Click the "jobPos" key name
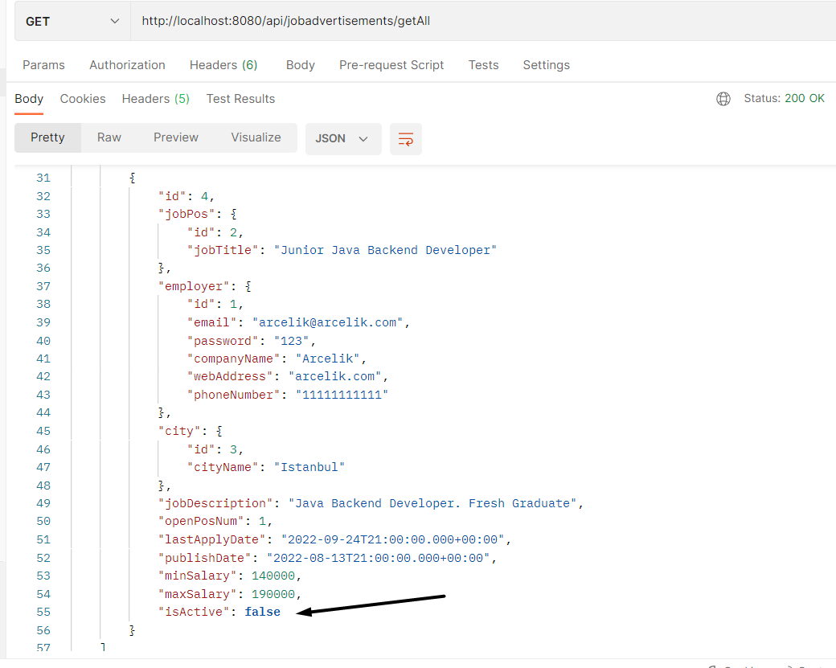Screen dimensions: 836x668 point(186,214)
